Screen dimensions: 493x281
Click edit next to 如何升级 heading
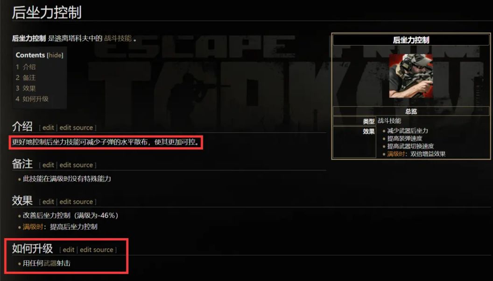tap(69, 250)
